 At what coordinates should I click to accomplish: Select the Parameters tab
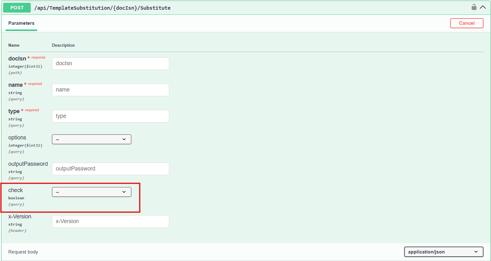[x=21, y=23]
